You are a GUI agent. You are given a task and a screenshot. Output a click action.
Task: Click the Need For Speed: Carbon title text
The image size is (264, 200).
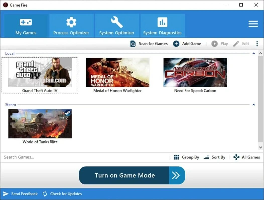click(x=195, y=90)
